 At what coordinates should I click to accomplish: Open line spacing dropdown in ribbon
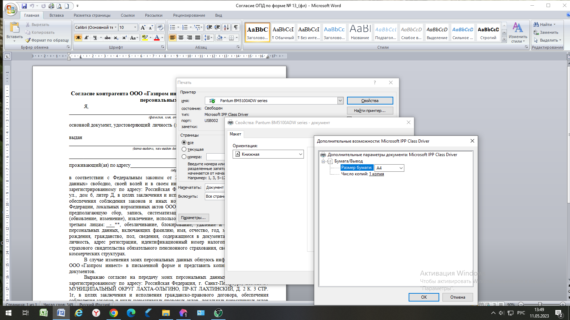point(209,37)
